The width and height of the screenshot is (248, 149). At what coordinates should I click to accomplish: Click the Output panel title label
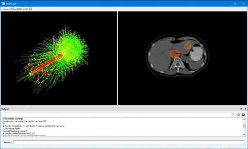pyautogui.click(x=5, y=109)
